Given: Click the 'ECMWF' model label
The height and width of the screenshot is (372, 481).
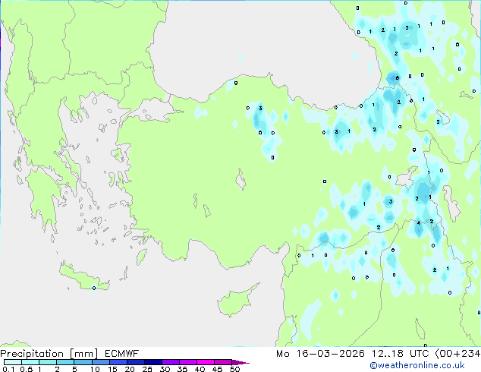Looking at the screenshot, I should pyautogui.click(x=122, y=353).
